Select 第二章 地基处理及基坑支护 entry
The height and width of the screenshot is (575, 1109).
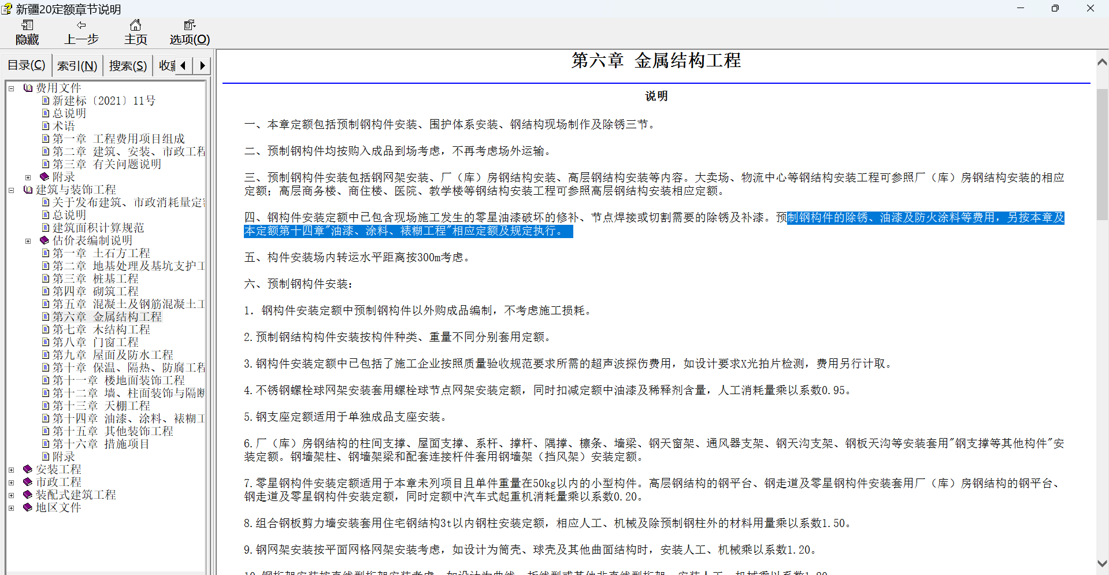pos(128,266)
